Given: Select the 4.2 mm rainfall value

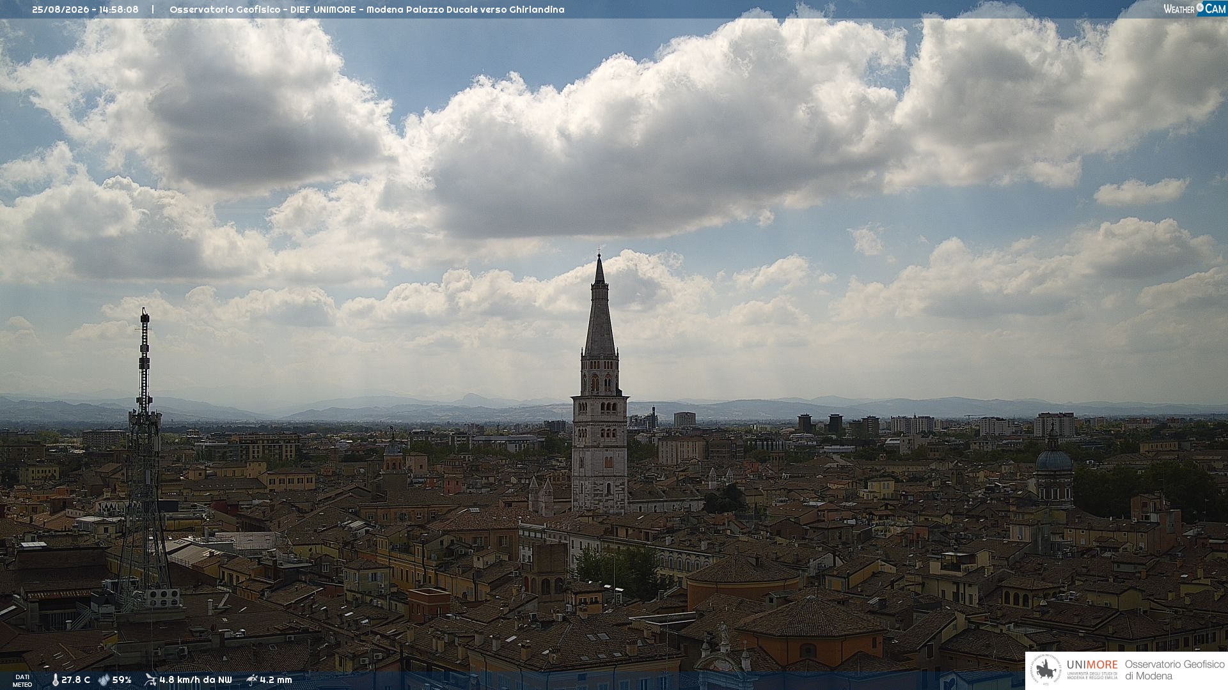Looking at the screenshot, I should [276, 680].
